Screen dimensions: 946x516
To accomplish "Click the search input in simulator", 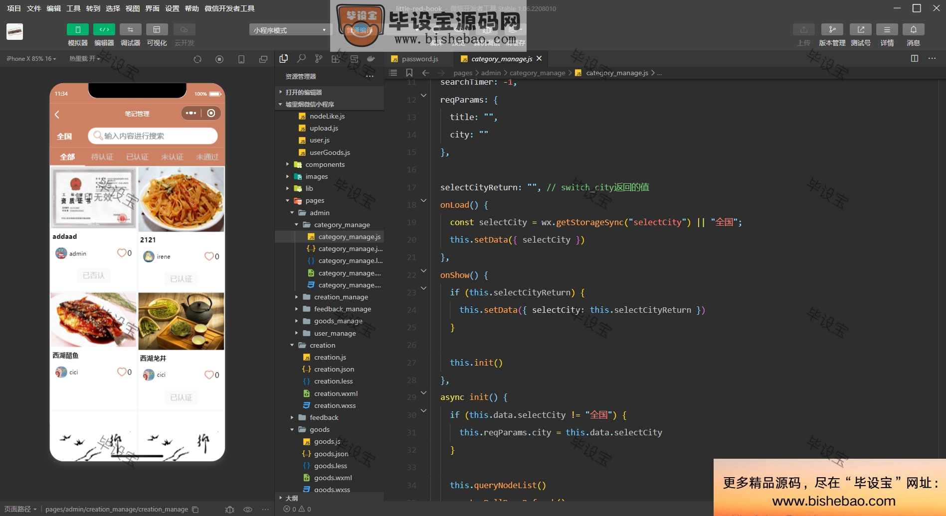I will pyautogui.click(x=153, y=136).
